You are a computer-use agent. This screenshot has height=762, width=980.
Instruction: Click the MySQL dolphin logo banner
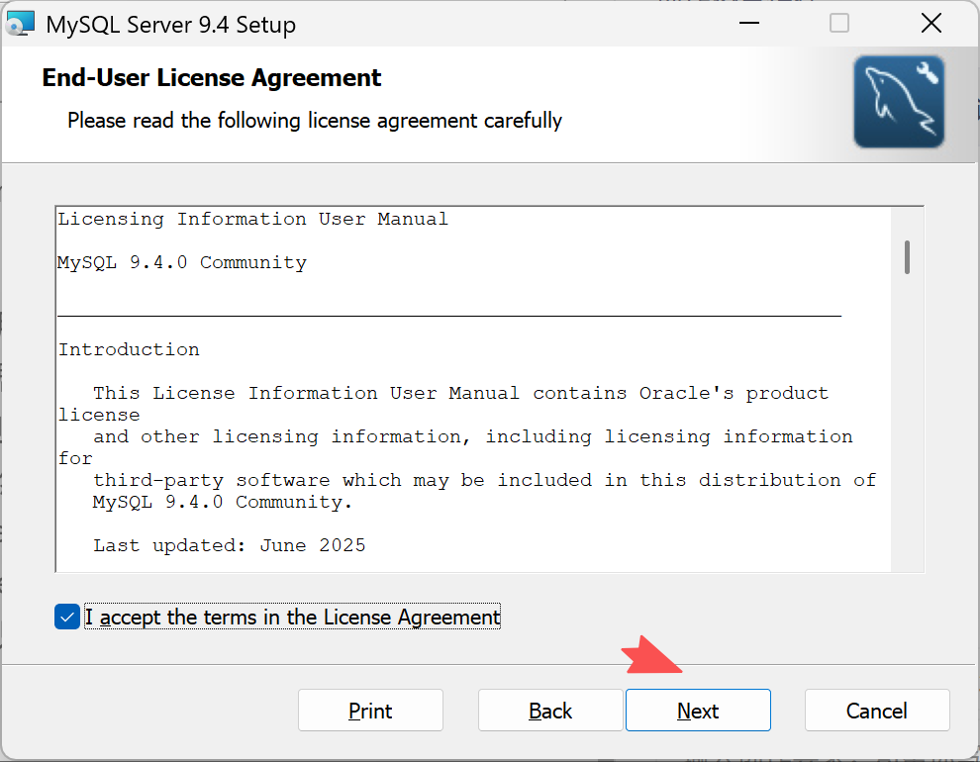coord(899,102)
